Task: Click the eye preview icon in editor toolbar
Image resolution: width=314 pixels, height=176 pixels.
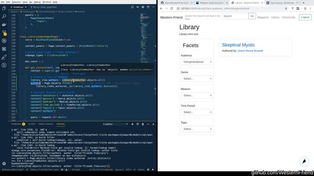Action: click(x=137, y=7)
